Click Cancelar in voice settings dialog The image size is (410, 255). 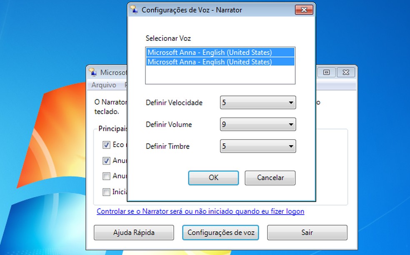click(x=270, y=177)
